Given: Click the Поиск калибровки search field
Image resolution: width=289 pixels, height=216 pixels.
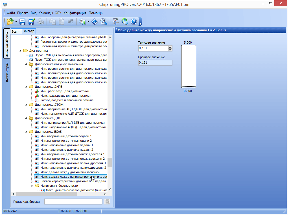Looking at the screenshot, I should [73, 201].
